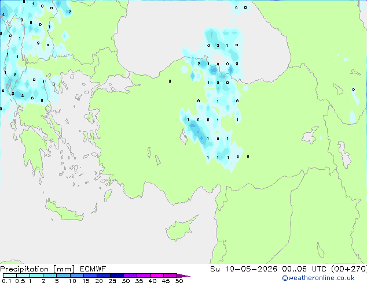Click the ECMWF model label
The width and height of the screenshot is (367, 283).
click(x=93, y=269)
